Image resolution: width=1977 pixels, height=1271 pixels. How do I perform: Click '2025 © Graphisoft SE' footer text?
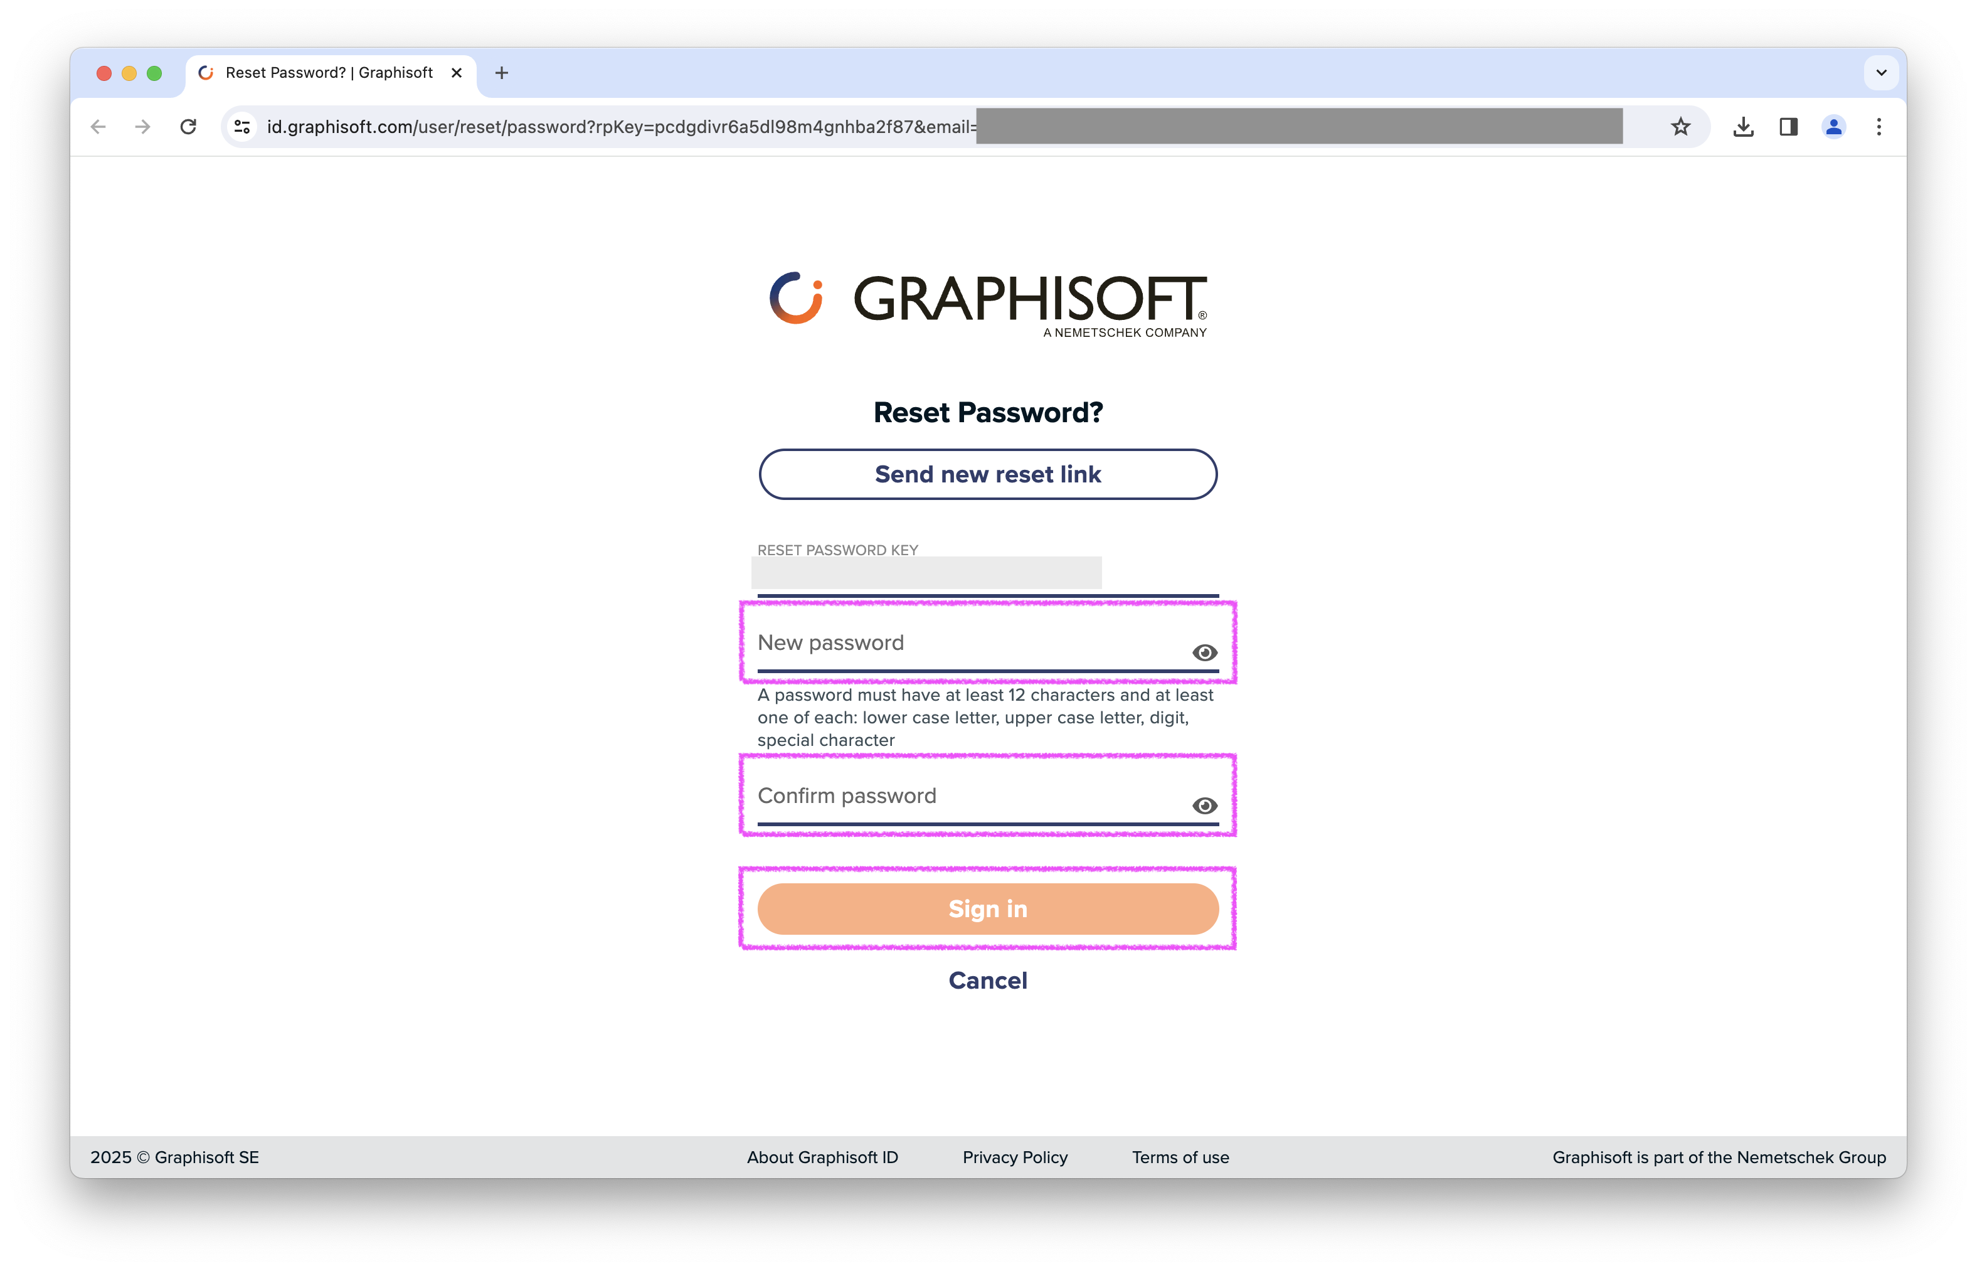174,1157
